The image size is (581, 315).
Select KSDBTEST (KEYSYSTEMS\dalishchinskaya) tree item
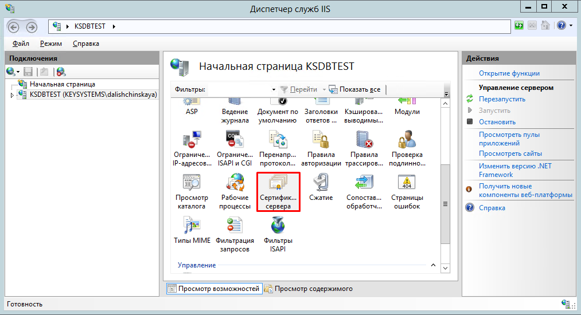click(x=93, y=94)
